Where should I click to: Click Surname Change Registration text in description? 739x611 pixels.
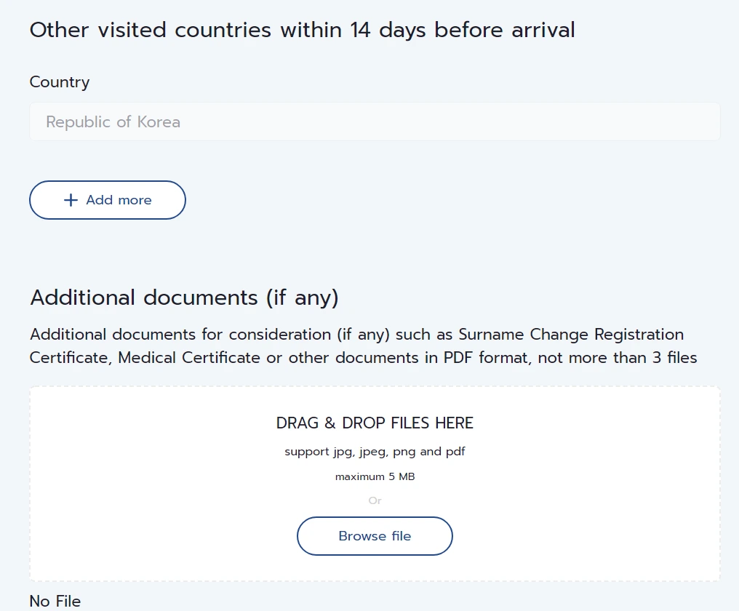(x=571, y=335)
